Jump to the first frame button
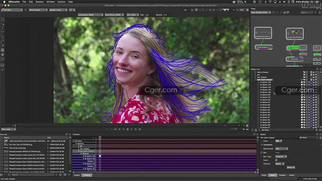Image resolution: width=322 pixels, height=181 pixels. click(x=115, y=129)
